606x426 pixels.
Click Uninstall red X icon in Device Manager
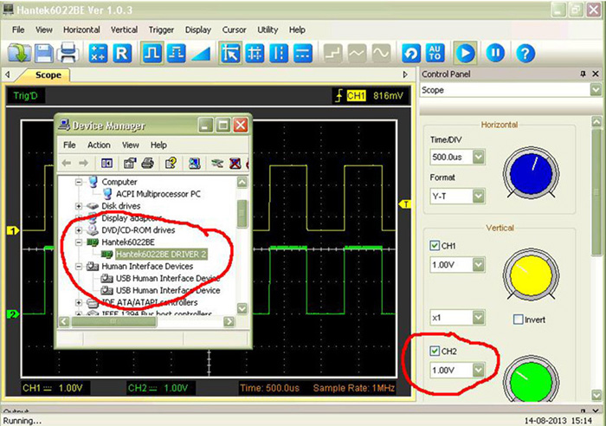coord(235,163)
